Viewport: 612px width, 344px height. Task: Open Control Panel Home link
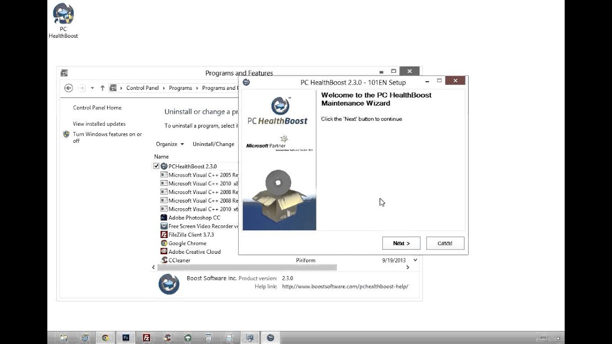[97, 107]
